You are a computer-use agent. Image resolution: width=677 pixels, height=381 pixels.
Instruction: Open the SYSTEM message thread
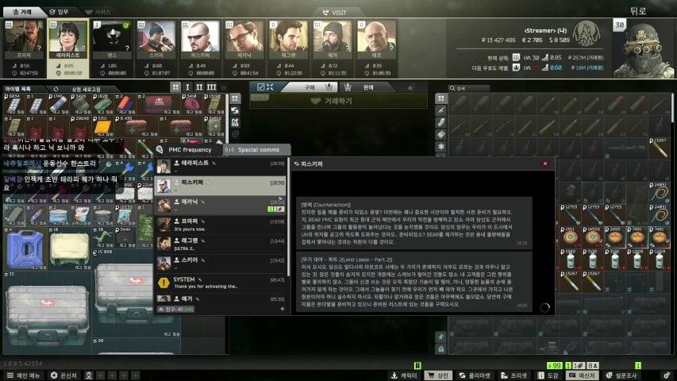click(221, 283)
